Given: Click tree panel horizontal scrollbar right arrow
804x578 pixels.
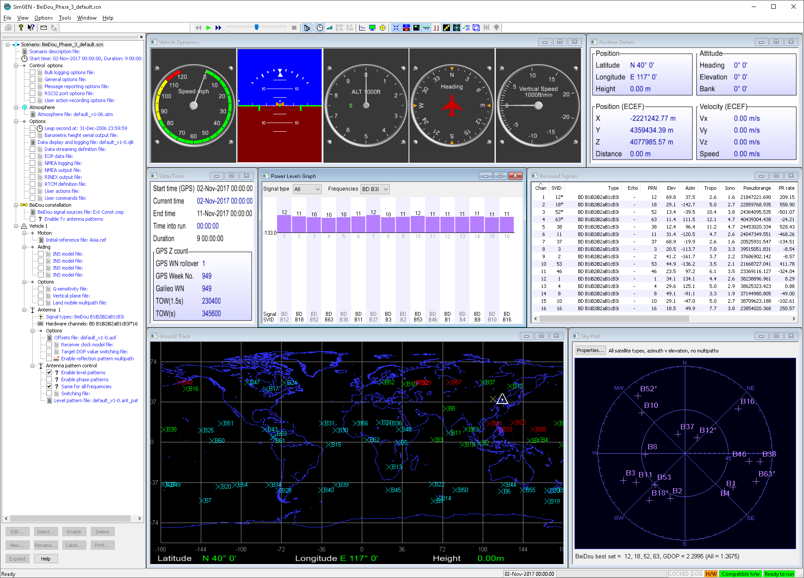Looking at the screenshot, I should (139, 519).
